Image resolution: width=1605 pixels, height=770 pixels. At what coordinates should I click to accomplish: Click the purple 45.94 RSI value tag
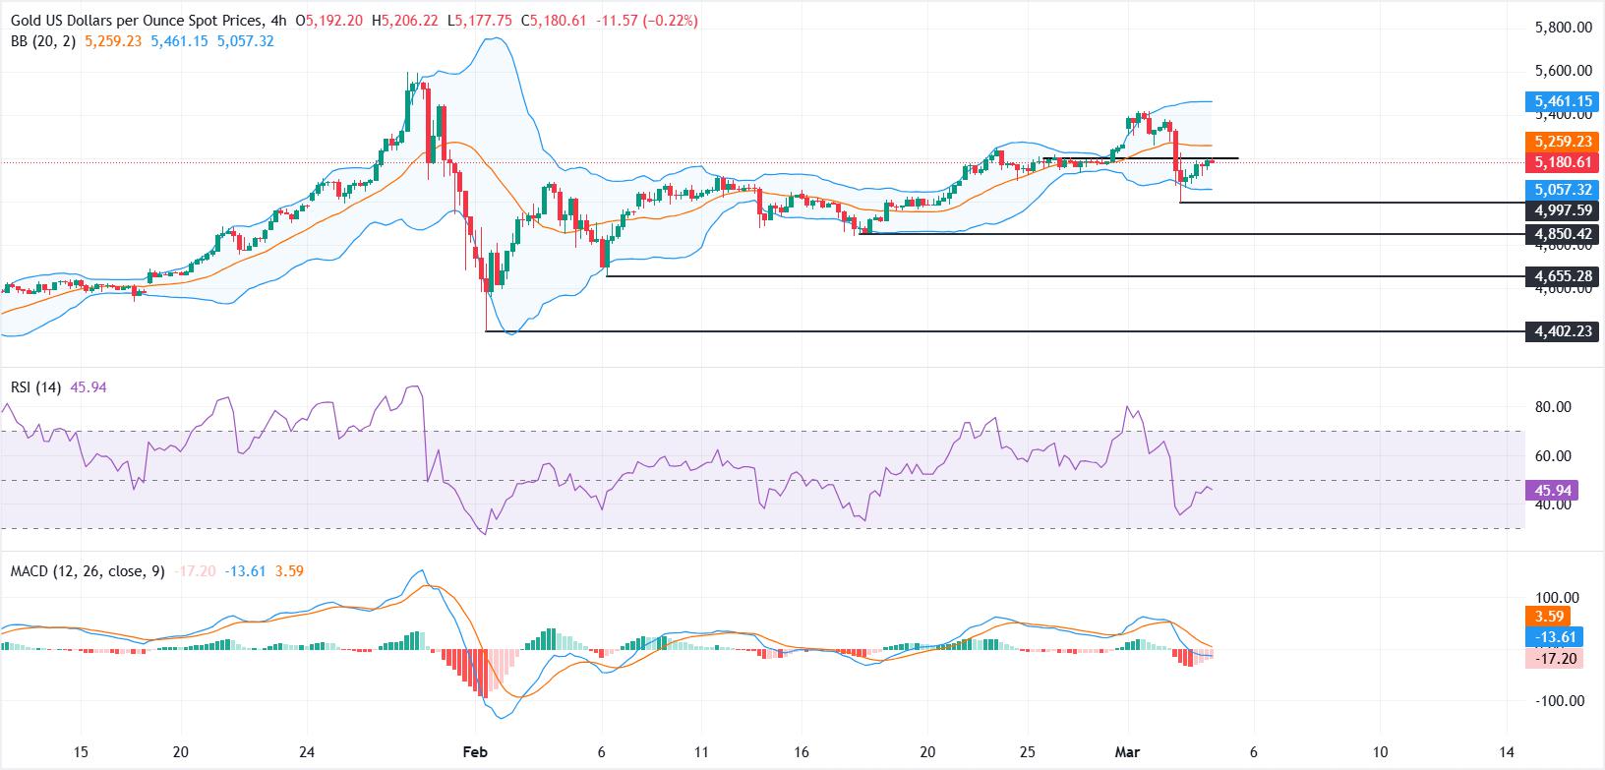pyautogui.click(x=1551, y=490)
